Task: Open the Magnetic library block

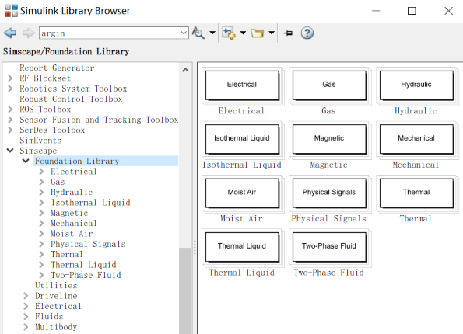Action: [x=329, y=139]
